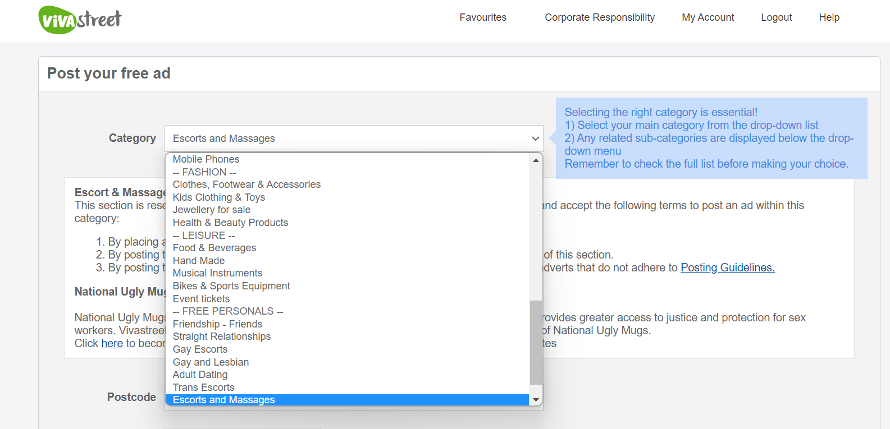Open Corporate Responsibility page
Viewport: 890px width, 429px height.
point(600,17)
